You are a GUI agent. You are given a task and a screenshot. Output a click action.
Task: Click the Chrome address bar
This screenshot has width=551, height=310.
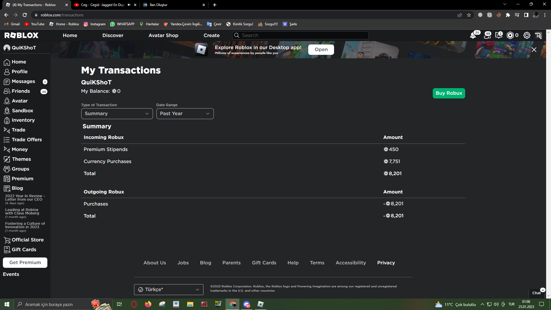tap(244, 15)
